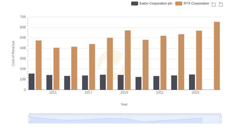Click the 10B y-axis label

pyautogui.click(x=23, y=79)
